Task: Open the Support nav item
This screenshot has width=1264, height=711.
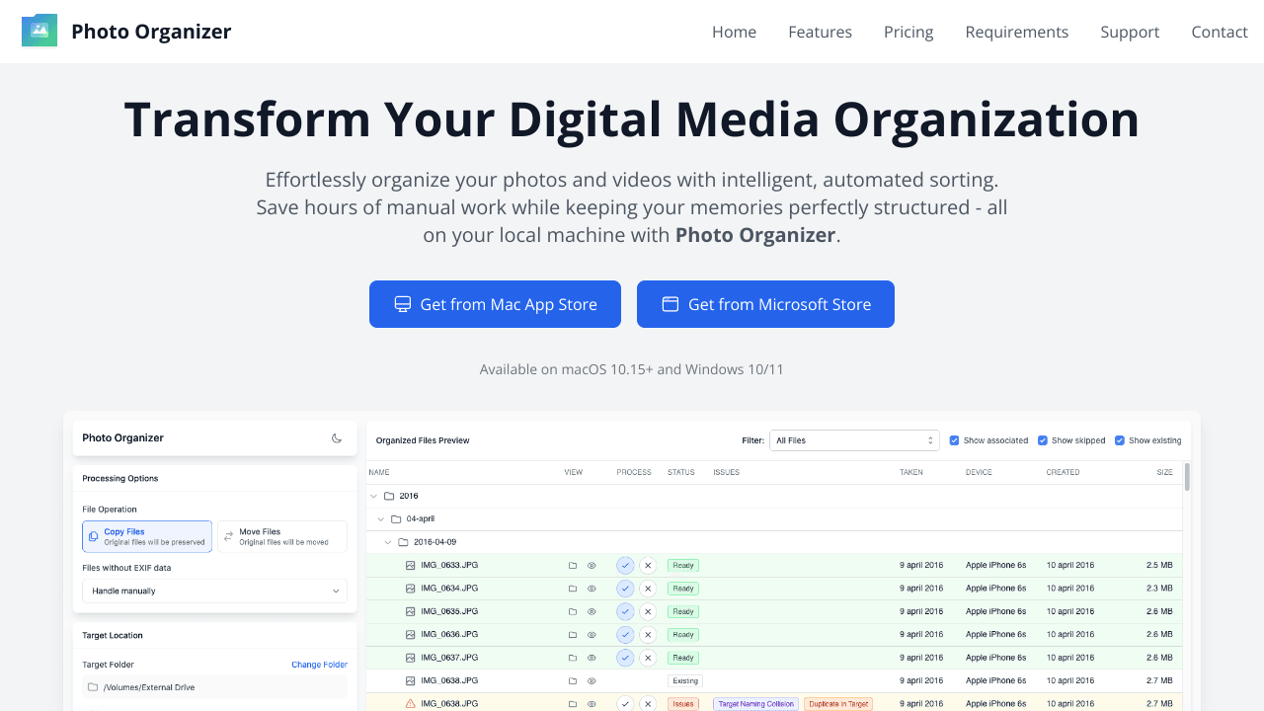Action: pos(1130,32)
